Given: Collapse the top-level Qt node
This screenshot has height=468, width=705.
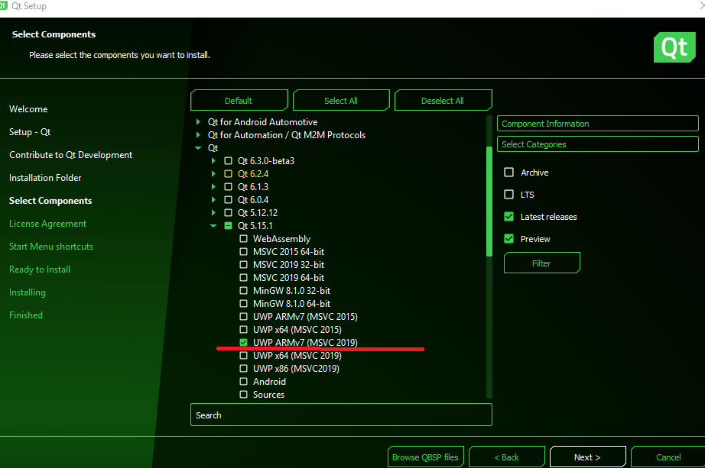Looking at the screenshot, I should [198, 148].
